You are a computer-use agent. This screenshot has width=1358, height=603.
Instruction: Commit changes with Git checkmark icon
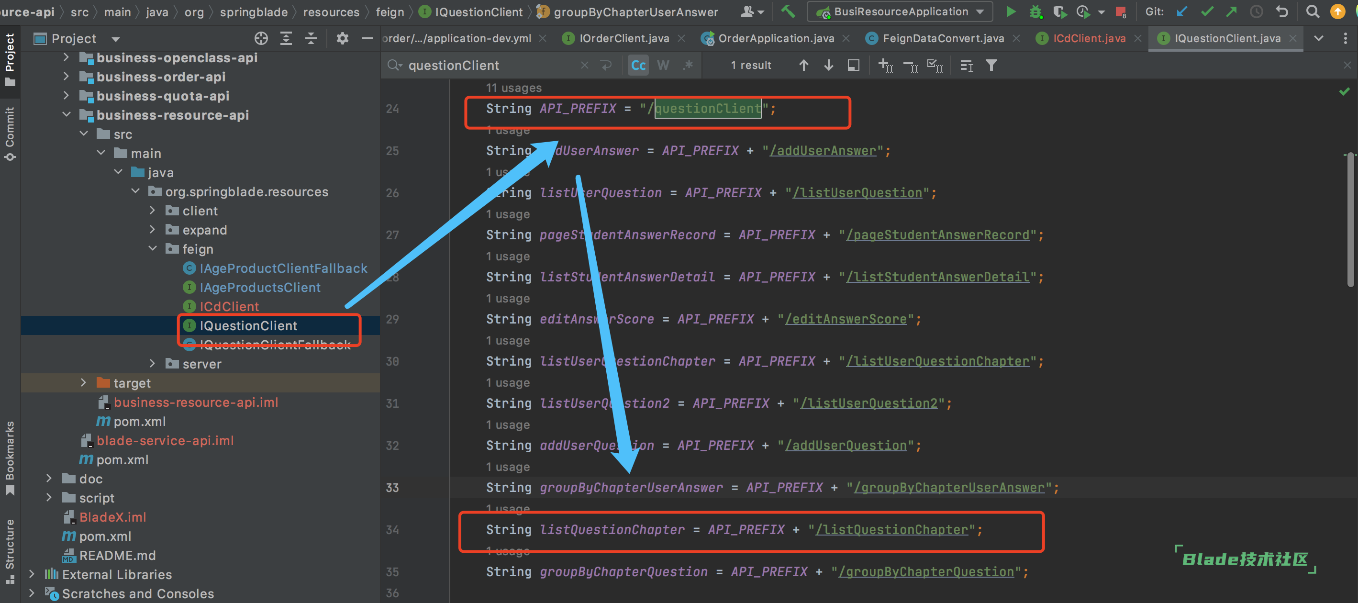click(1207, 11)
